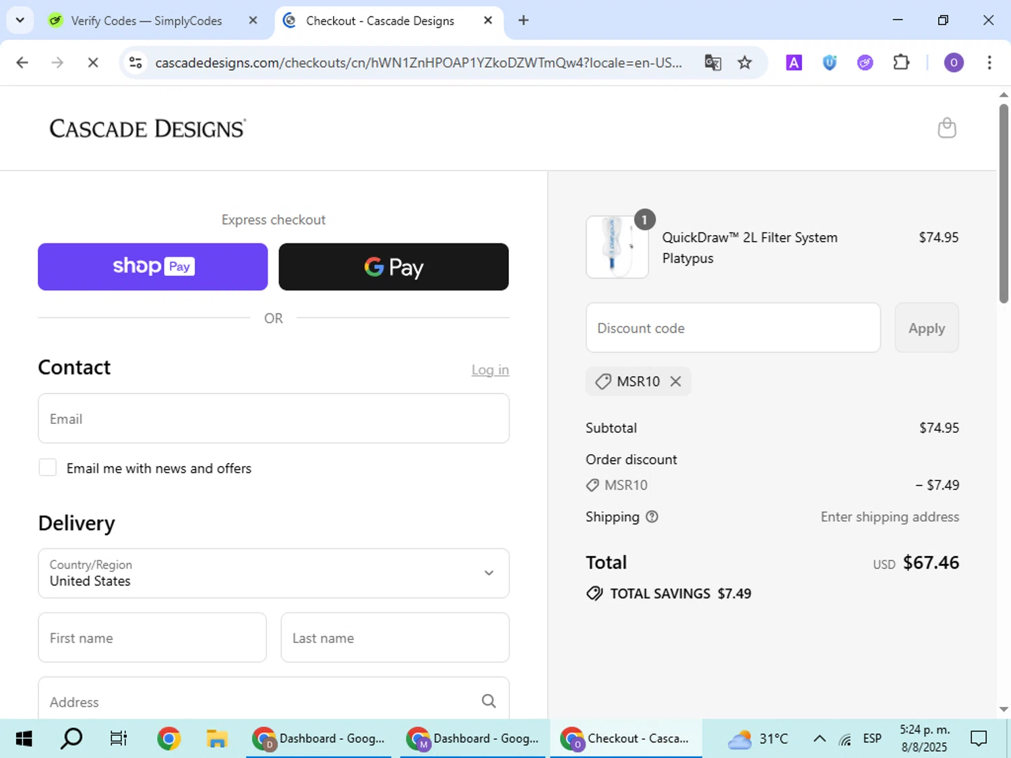
Task: Click the Address input field
Action: pyautogui.click(x=274, y=699)
